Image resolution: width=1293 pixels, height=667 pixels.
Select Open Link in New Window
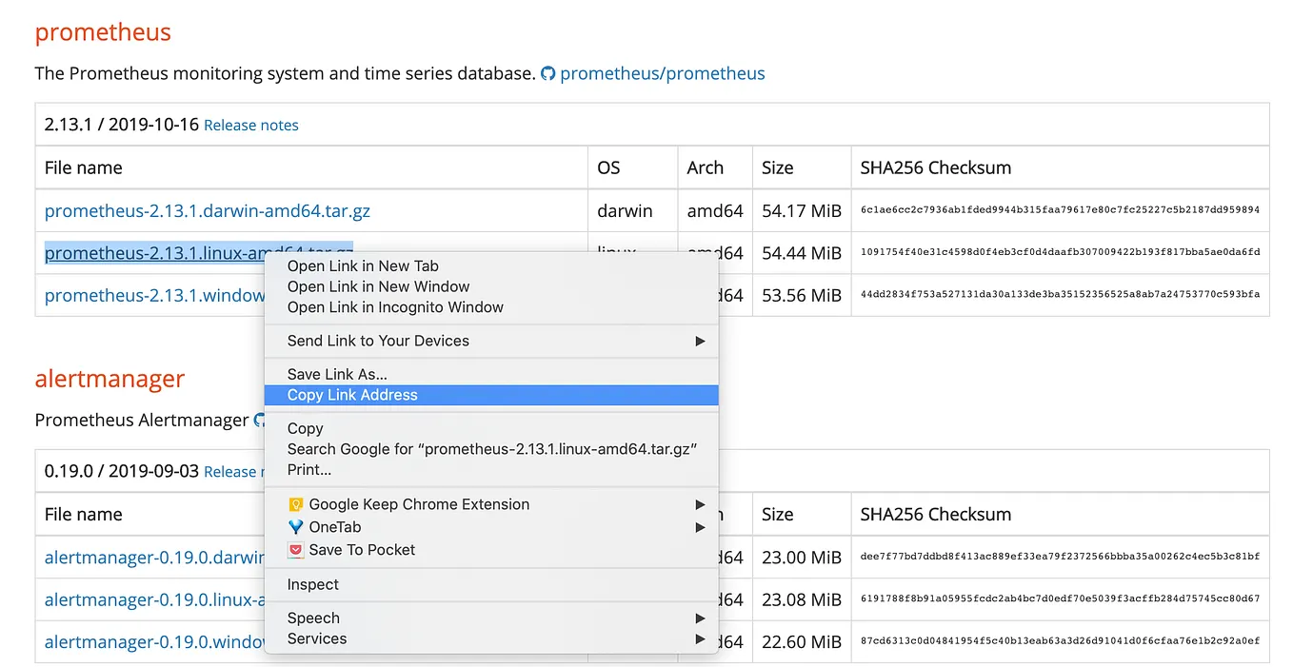point(378,286)
